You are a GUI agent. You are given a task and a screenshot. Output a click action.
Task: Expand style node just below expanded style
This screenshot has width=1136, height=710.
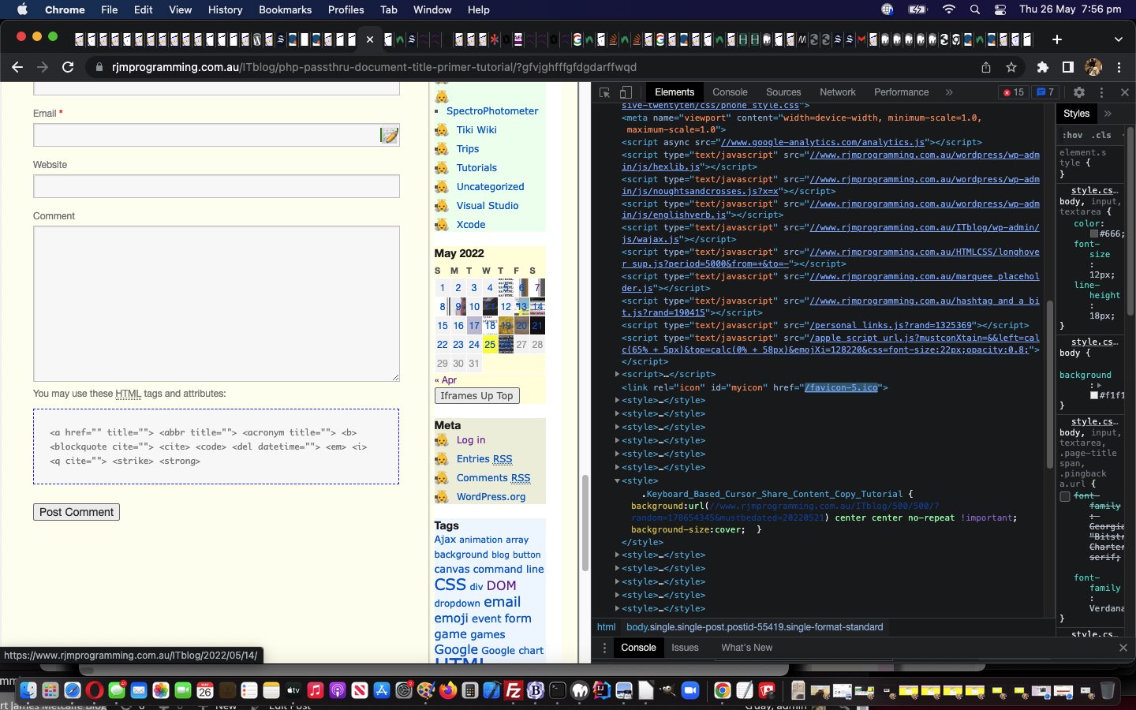click(x=617, y=555)
